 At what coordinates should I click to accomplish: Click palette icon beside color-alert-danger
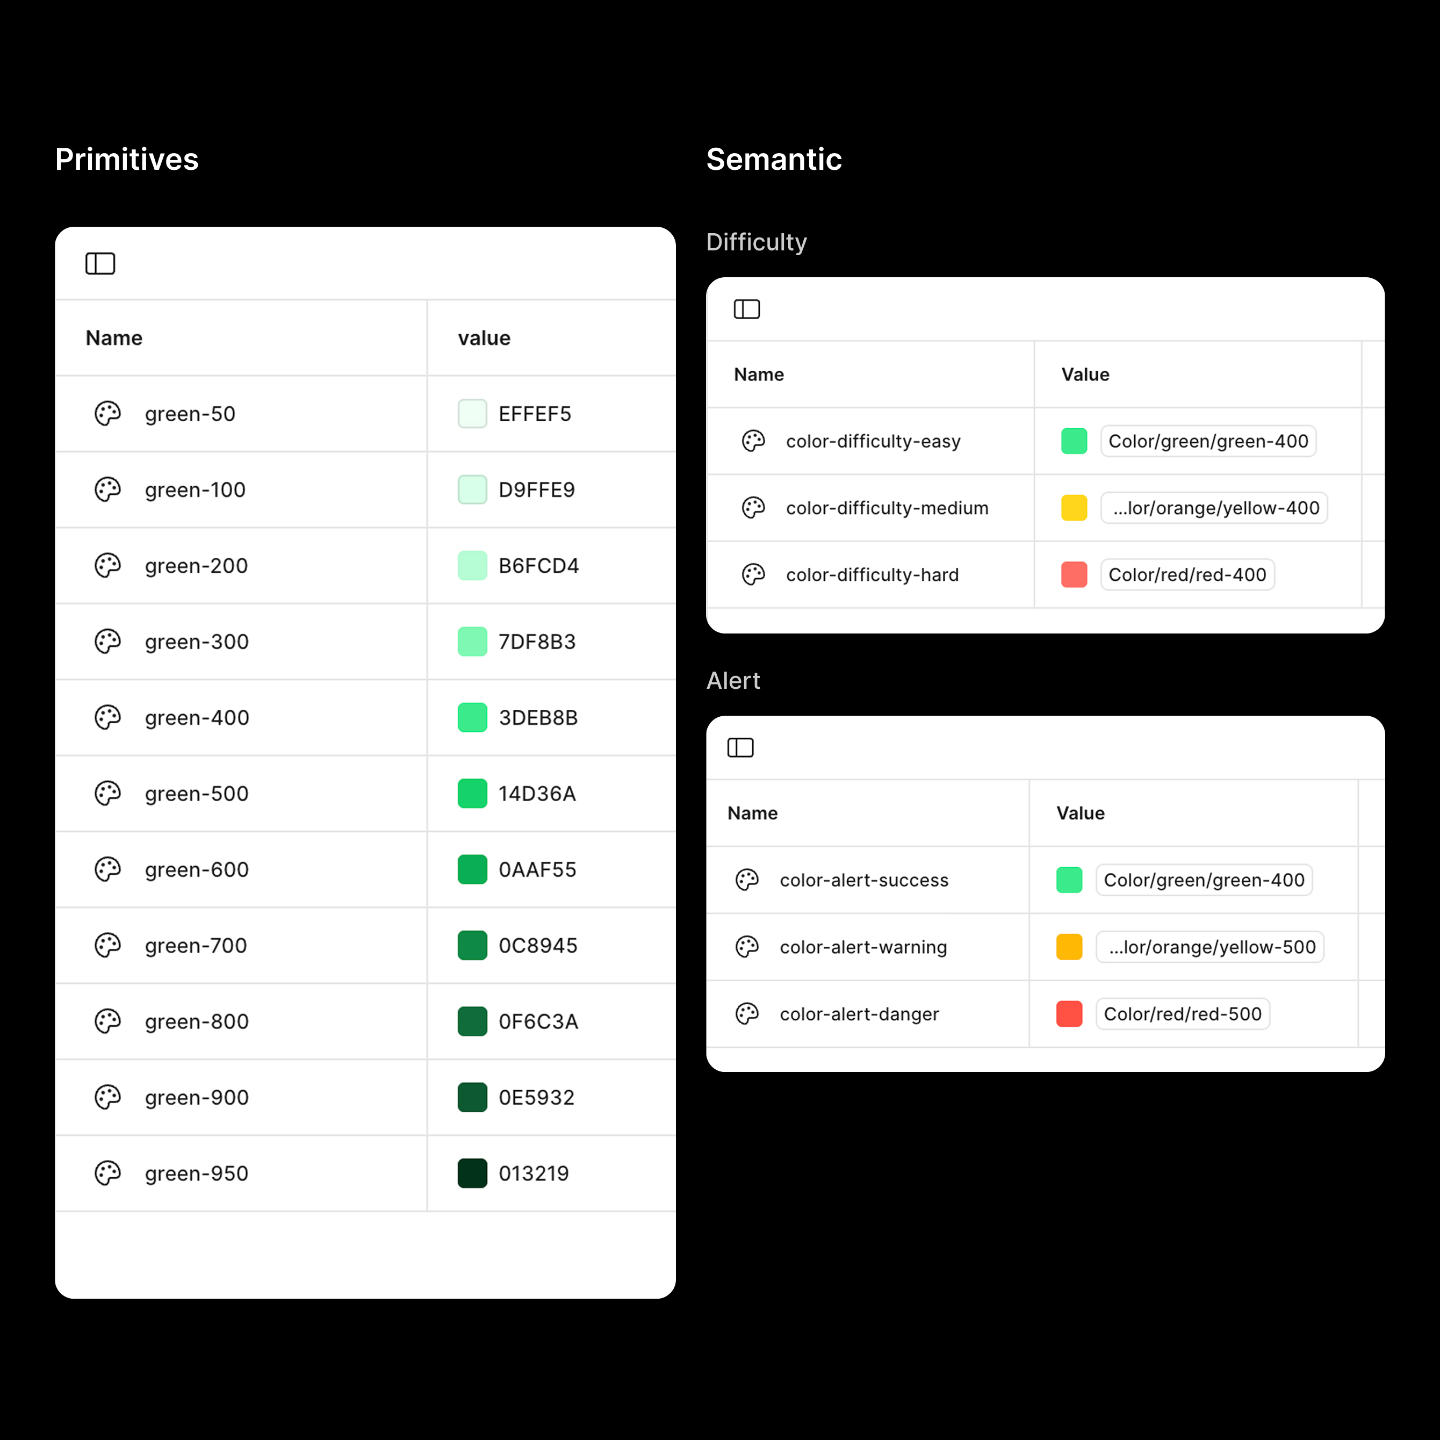[747, 1014]
